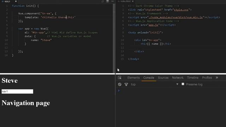
Task: Click the Dark Chrome Color Theme comment
Action: [153, 6]
